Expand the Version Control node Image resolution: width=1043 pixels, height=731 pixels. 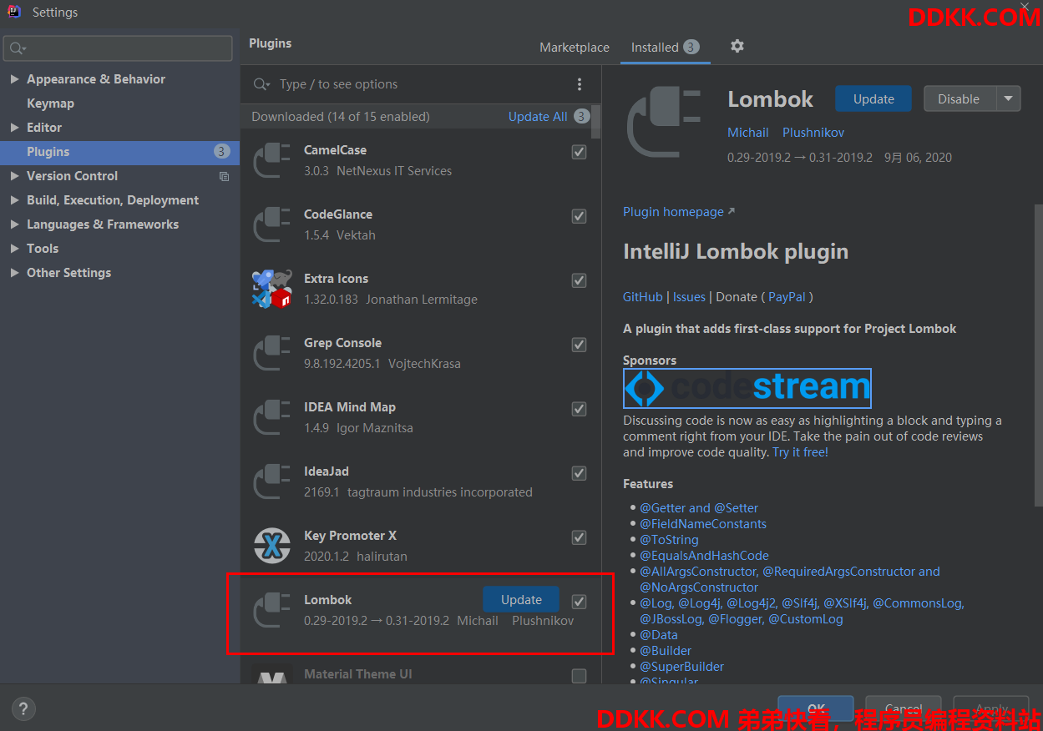(x=14, y=176)
